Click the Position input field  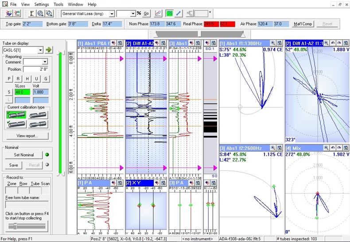point(35,69)
